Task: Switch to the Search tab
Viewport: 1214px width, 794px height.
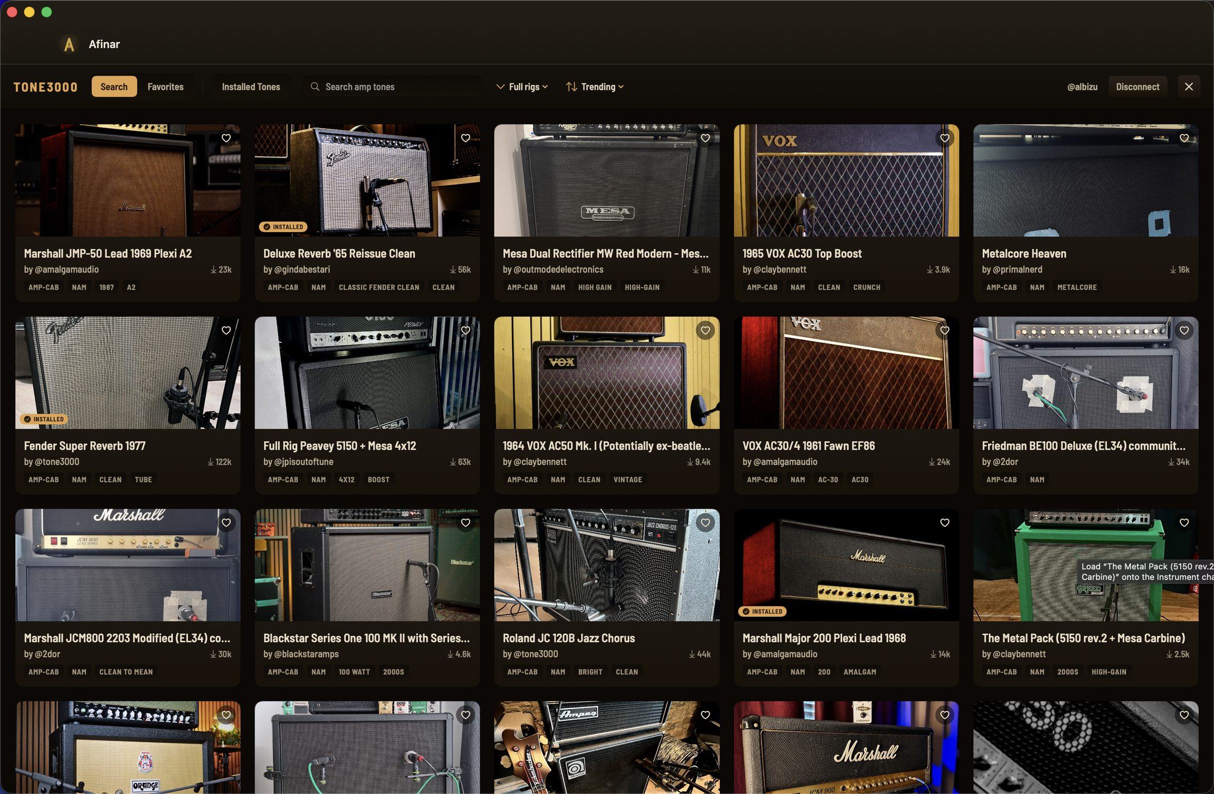Action: 114,86
